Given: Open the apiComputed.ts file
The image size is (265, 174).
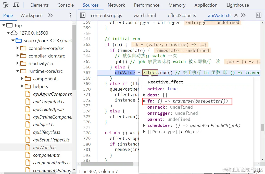Looking at the screenshot, I should 48,102.
